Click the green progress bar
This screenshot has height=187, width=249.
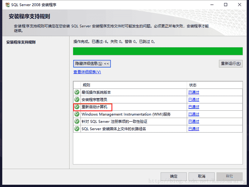(157, 51)
